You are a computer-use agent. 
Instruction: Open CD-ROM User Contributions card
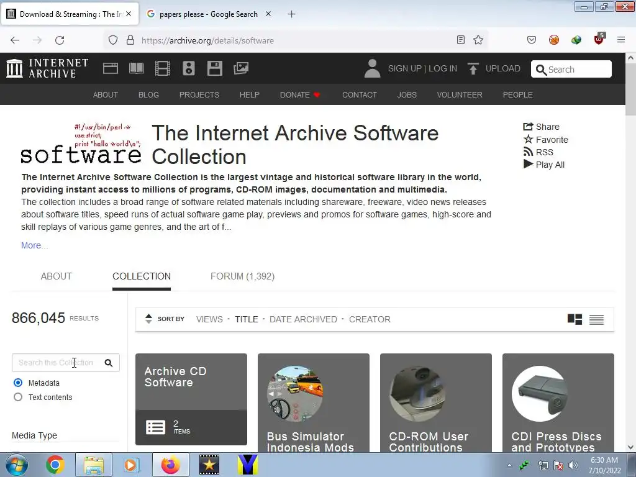(x=436, y=402)
